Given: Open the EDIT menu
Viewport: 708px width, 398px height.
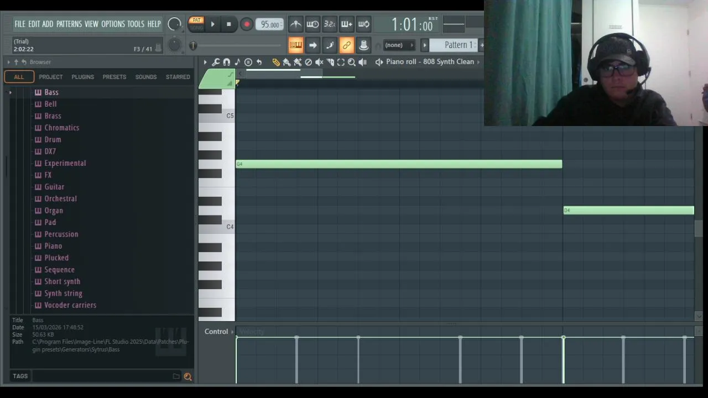Looking at the screenshot, I should (34, 24).
